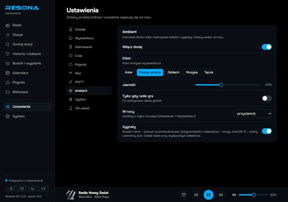This screenshot has height=202, width=288.
Task: Click the moon icon in bottom-left toolbar
Action: coord(33,189)
